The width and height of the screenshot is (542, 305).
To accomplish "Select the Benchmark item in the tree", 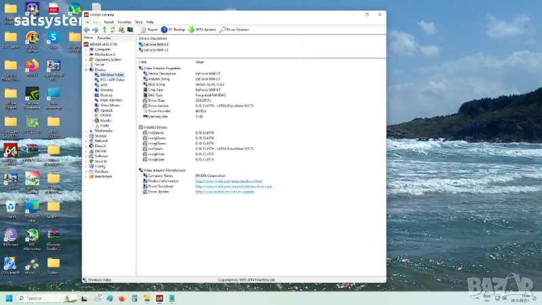I will point(104,176).
